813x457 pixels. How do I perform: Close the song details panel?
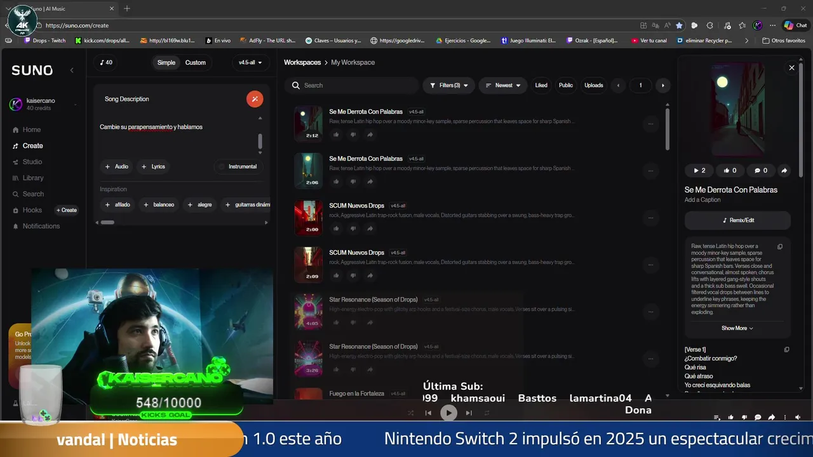click(x=791, y=68)
